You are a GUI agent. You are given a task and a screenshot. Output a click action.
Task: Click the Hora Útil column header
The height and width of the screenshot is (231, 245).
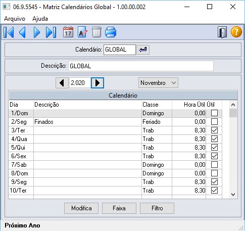point(189,105)
